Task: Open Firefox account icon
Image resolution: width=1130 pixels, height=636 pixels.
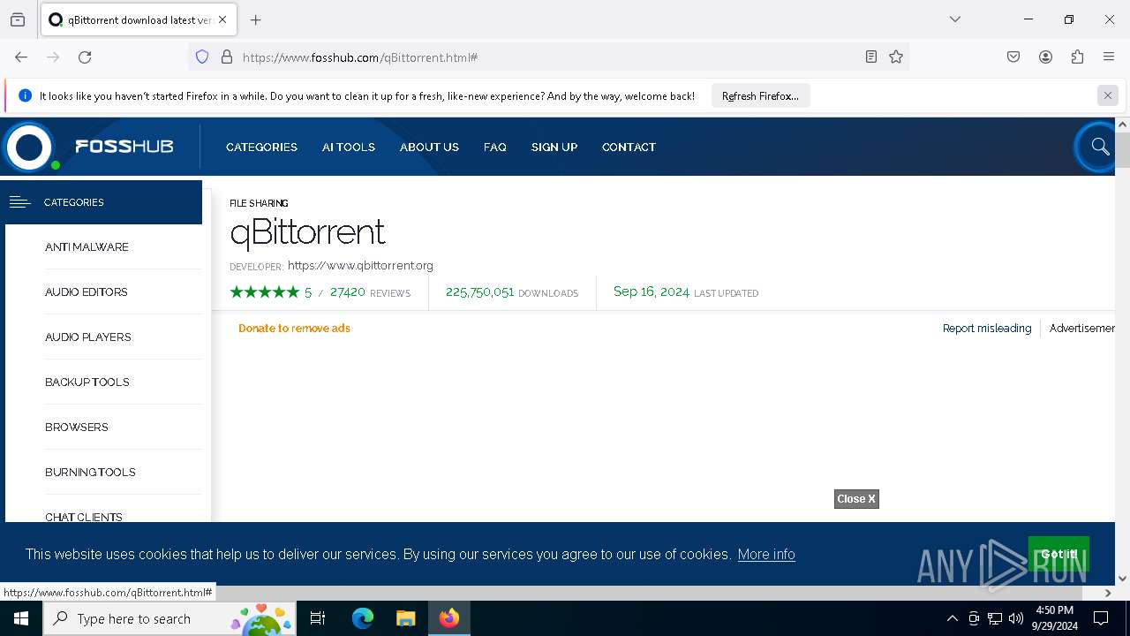Action: click(x=1045, y=57)
